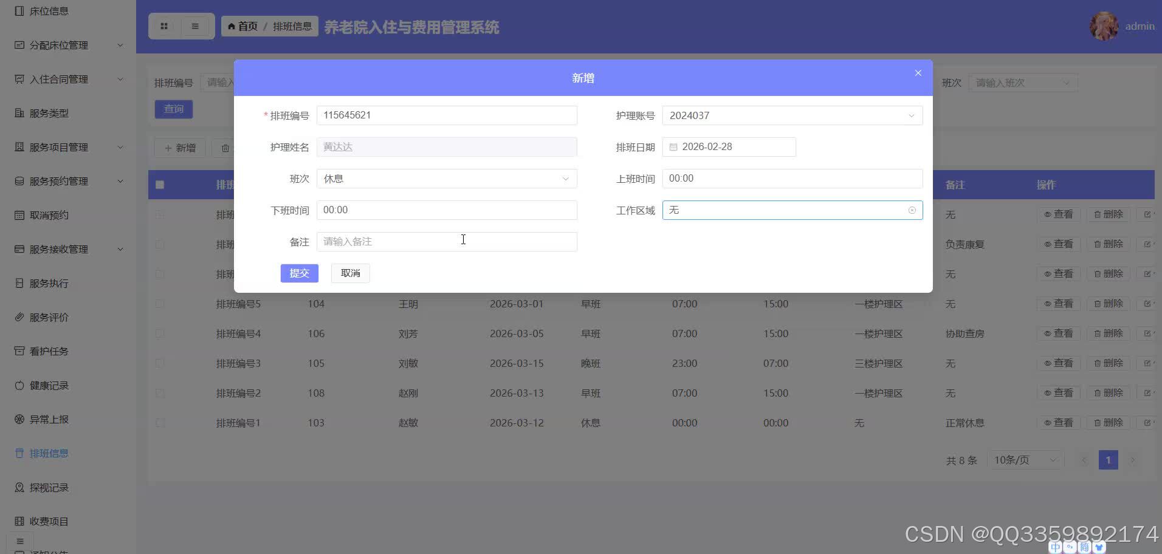This screenshot has height=554, width=1162.
Task: Expand the 入住合同管理 submenu arrow
Action: pyautogui.click(x=120, y=79)
